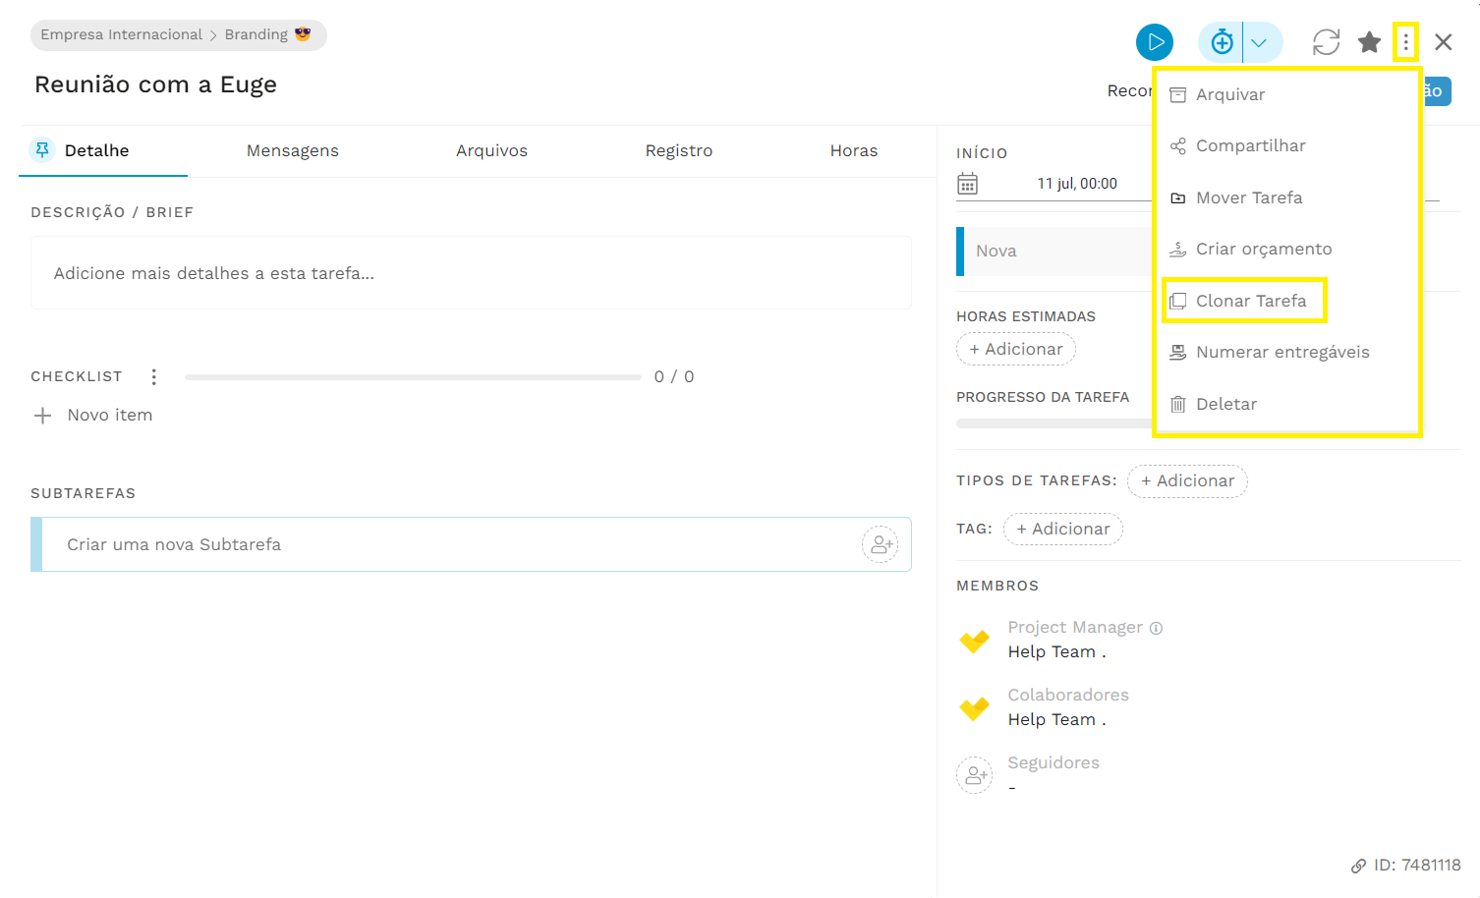Image resolution: width=1480 pixels, height=898 pixels.
Task: Click the Seguidores label
Action: pyautogui.click(x=1053, y=762)
